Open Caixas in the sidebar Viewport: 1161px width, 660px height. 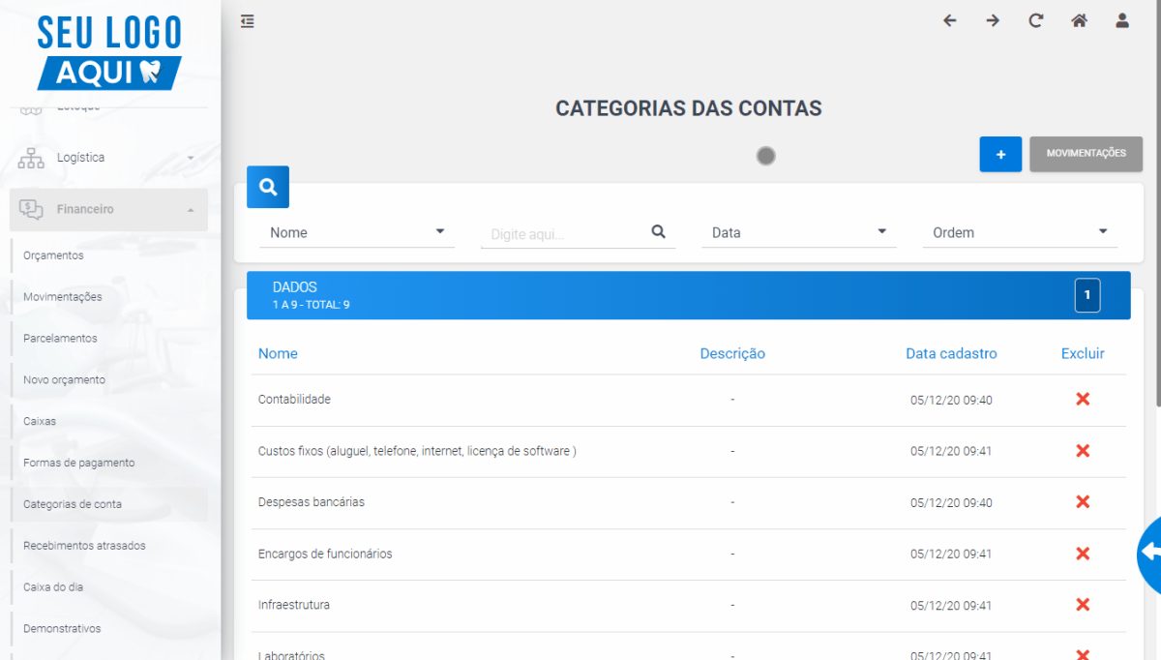(x=40, y=422)
